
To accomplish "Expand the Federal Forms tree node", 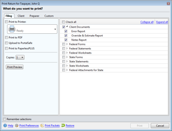I will pos(67,44).
